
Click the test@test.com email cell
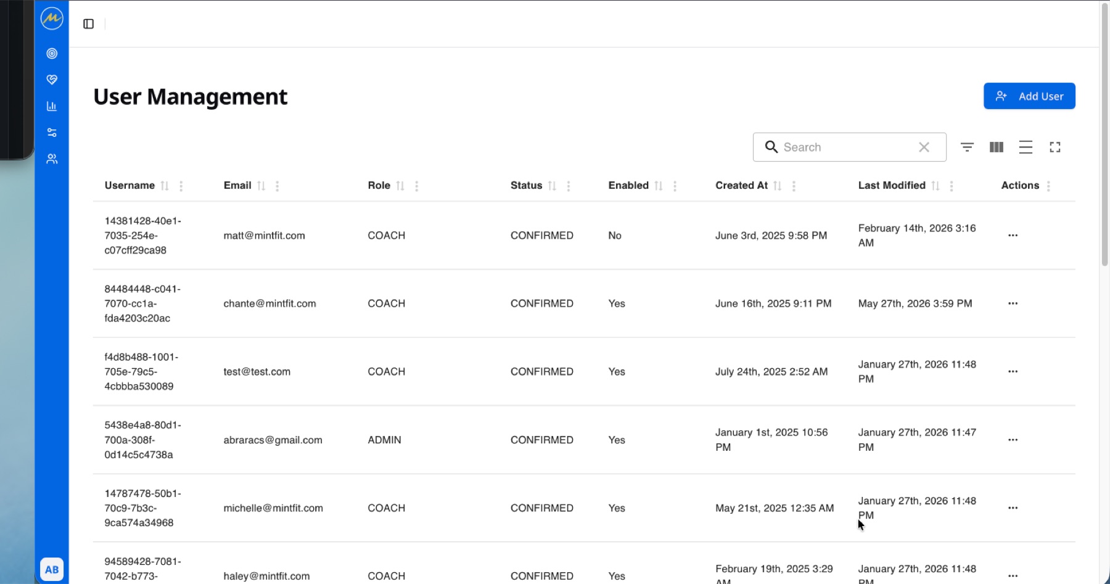click(257, 372)
